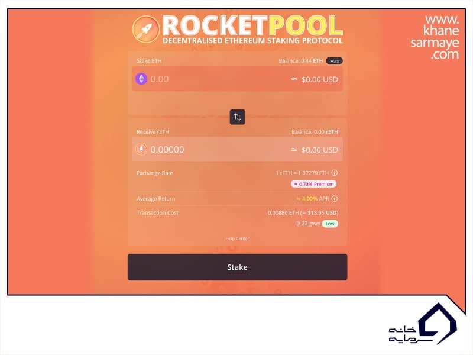Viewport: 473px width, 355px height.
Task: Click the Max balance button
Action: click(334, 61)
